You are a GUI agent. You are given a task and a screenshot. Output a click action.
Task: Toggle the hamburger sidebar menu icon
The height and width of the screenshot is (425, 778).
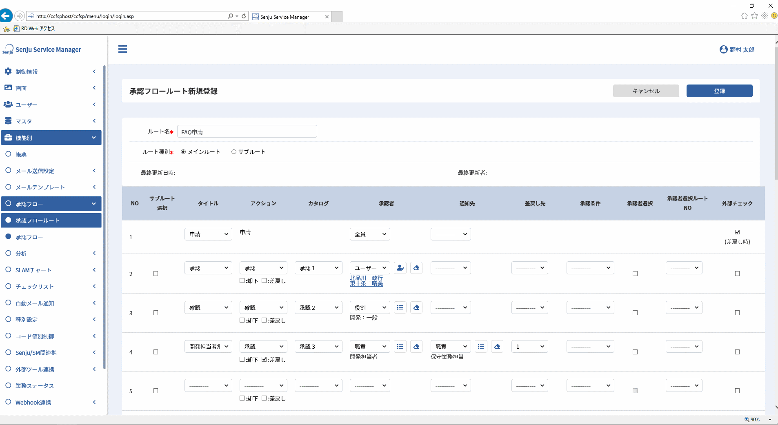[122, 49]
